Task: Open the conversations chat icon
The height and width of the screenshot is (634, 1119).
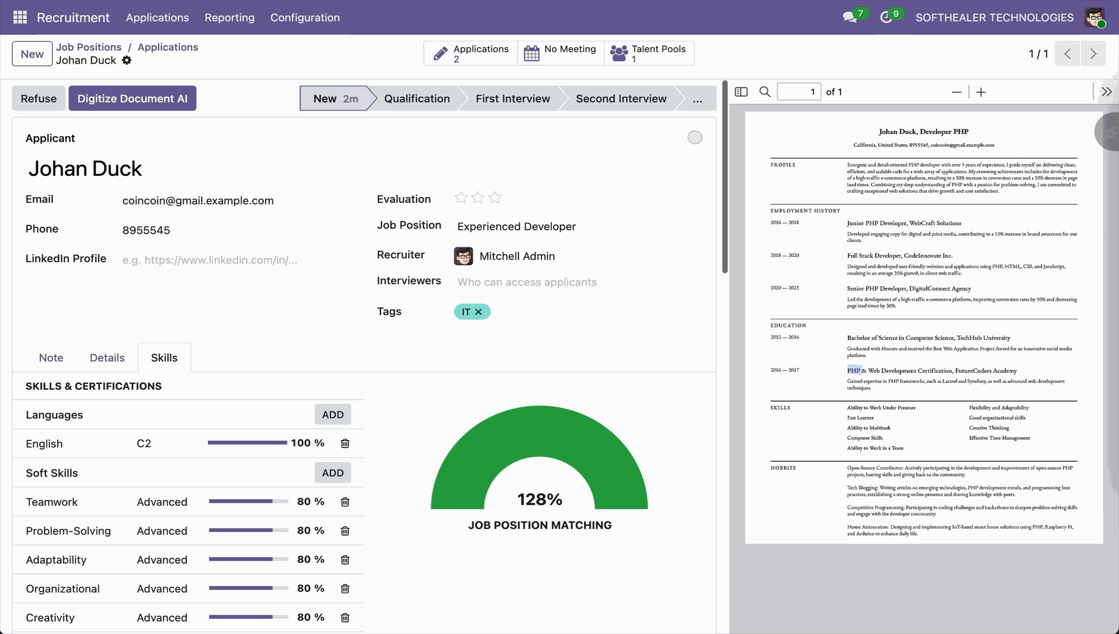Action: [x=849, y=17]
